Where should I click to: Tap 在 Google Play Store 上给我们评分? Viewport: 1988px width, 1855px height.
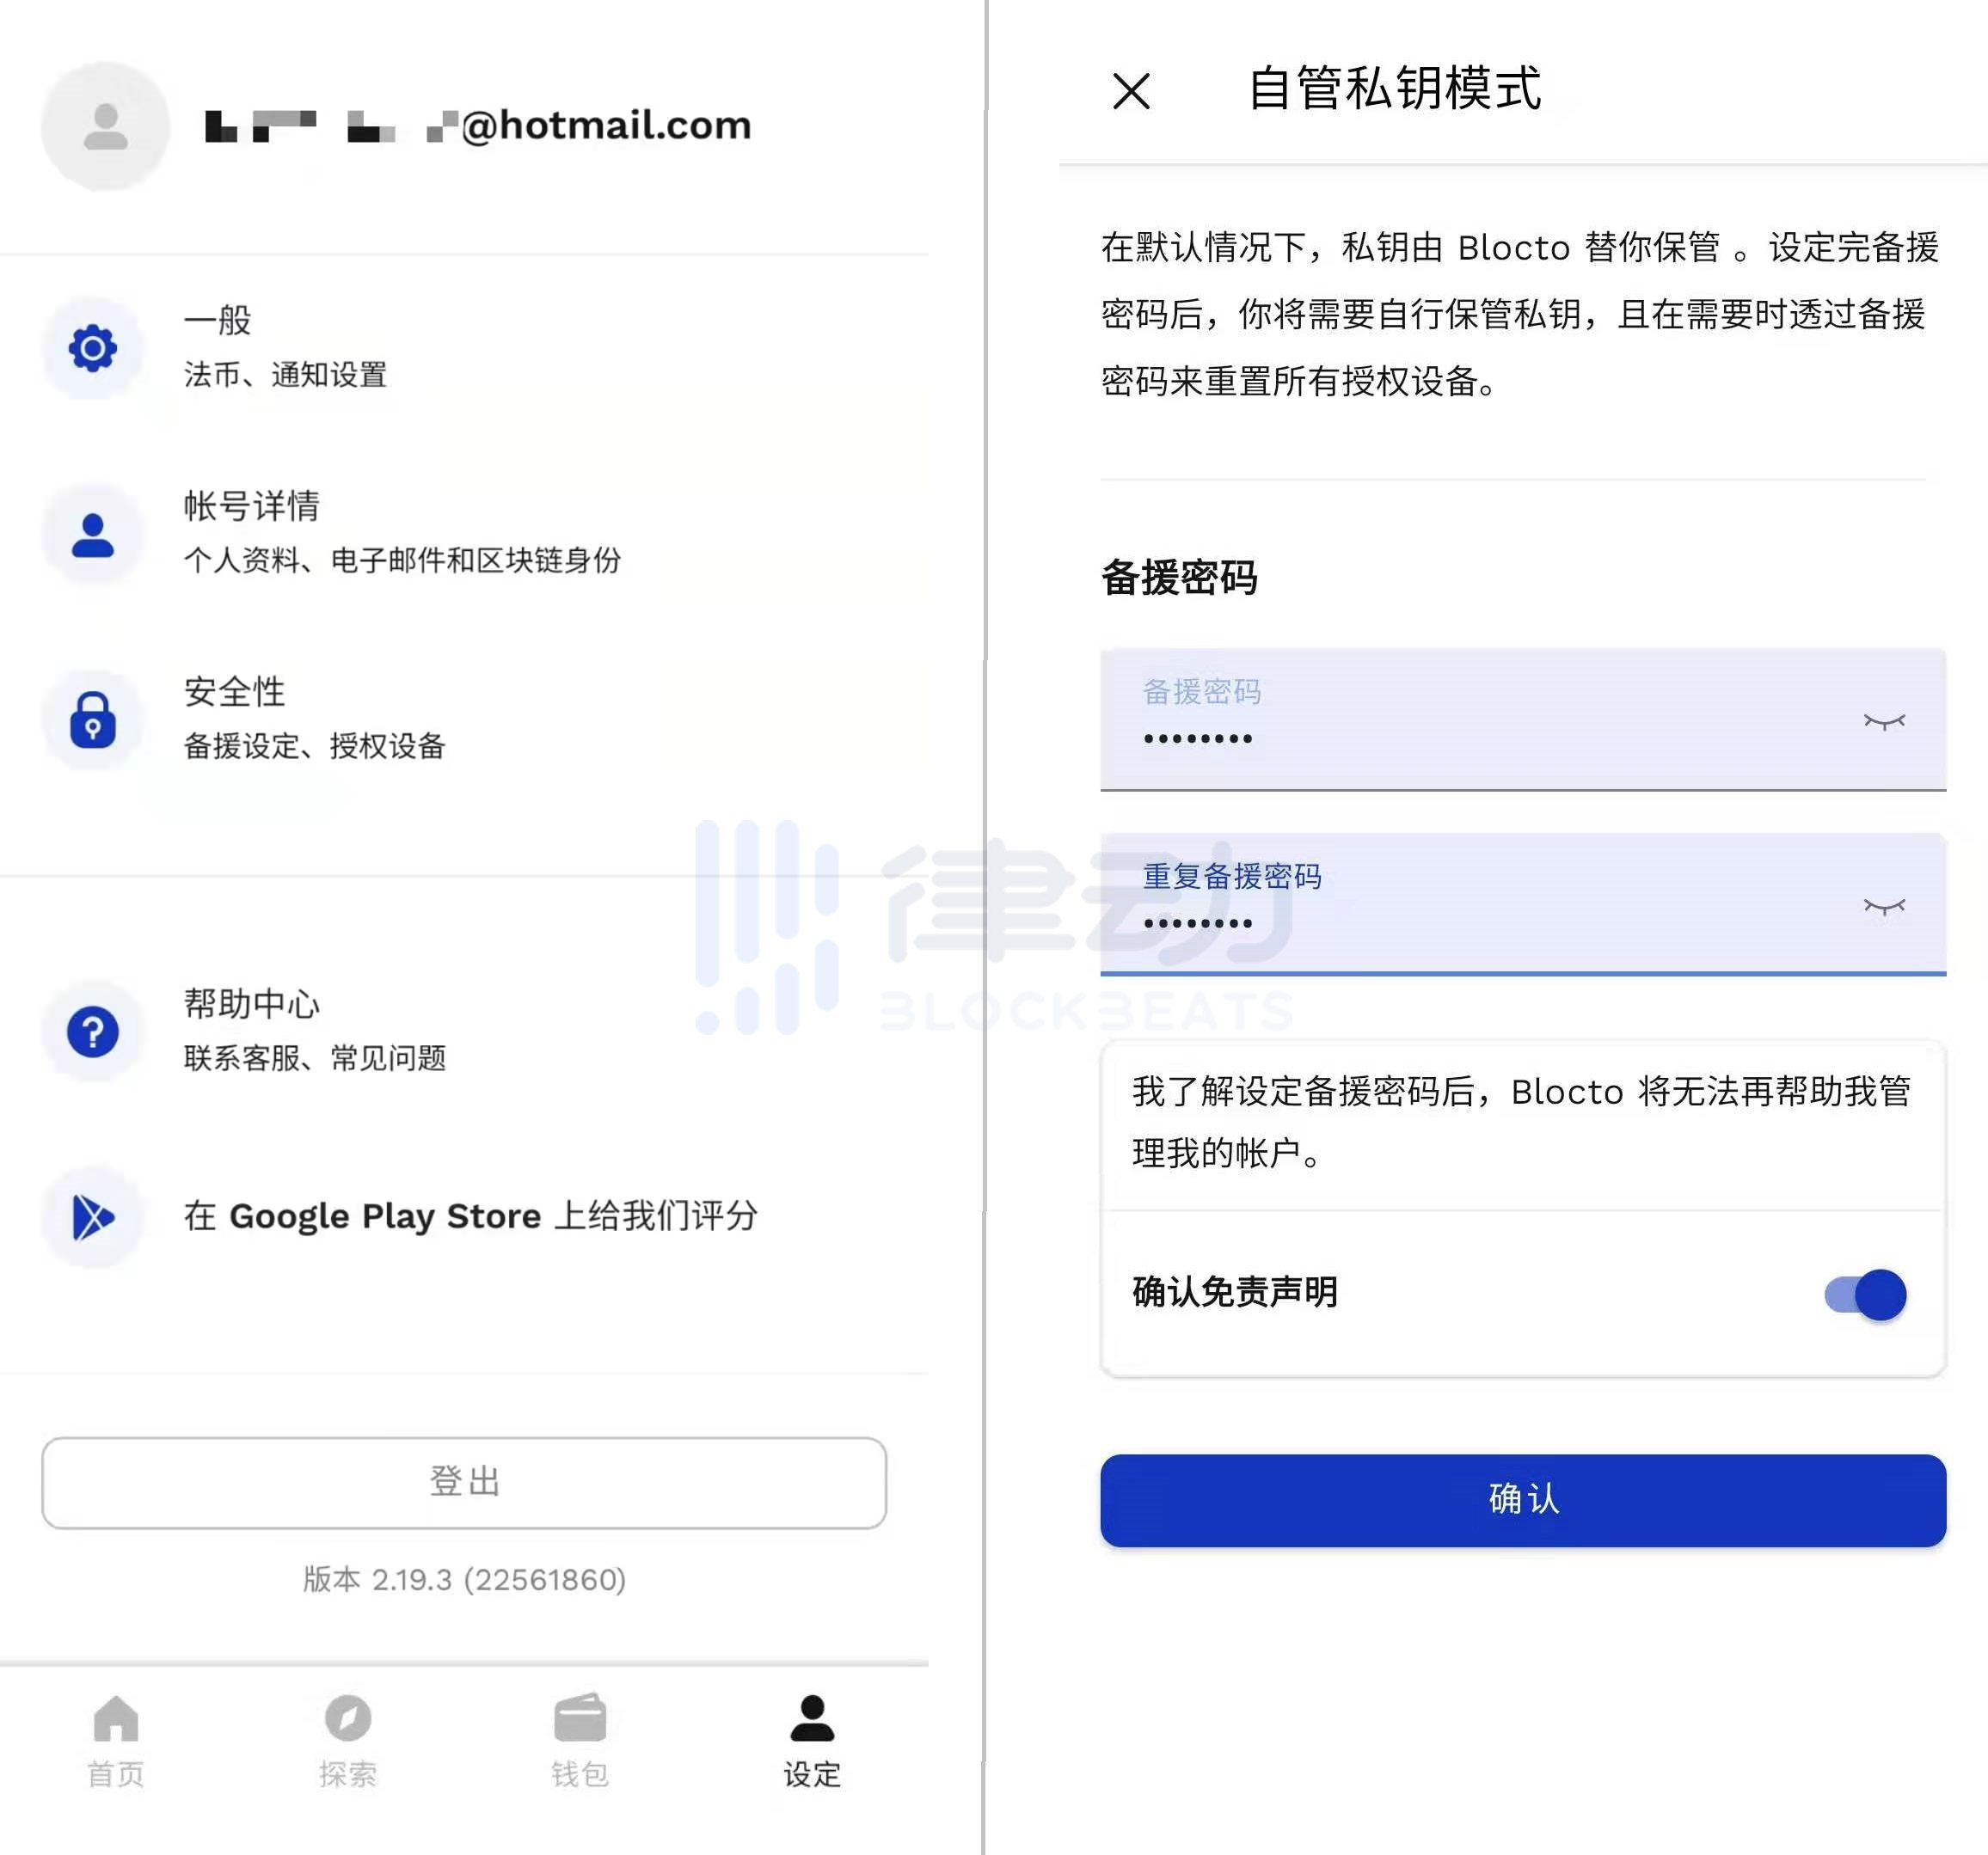pos(471,1216)
